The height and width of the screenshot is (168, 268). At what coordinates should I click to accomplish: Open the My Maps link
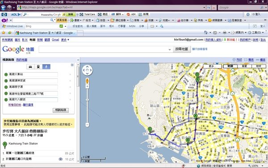[x=22, y=60]
